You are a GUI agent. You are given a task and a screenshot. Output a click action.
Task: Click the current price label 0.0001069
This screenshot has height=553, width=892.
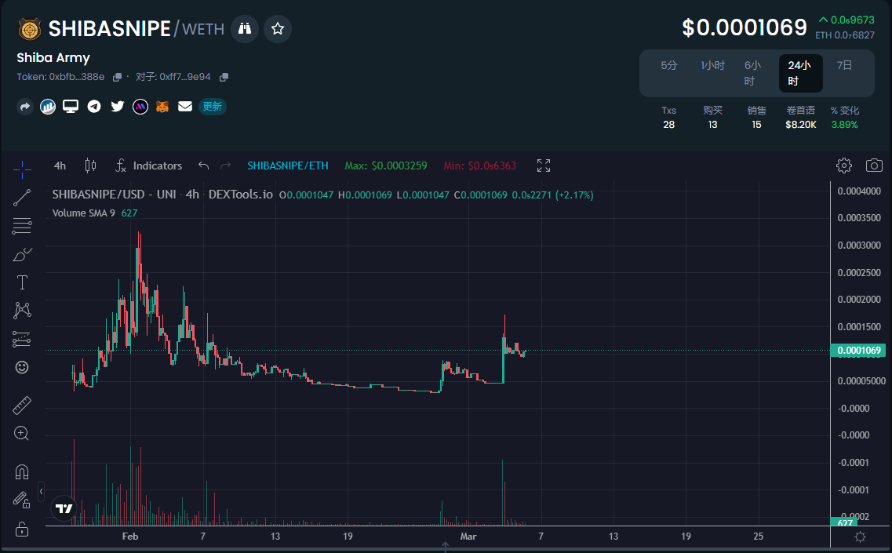[x=858, y=351]
